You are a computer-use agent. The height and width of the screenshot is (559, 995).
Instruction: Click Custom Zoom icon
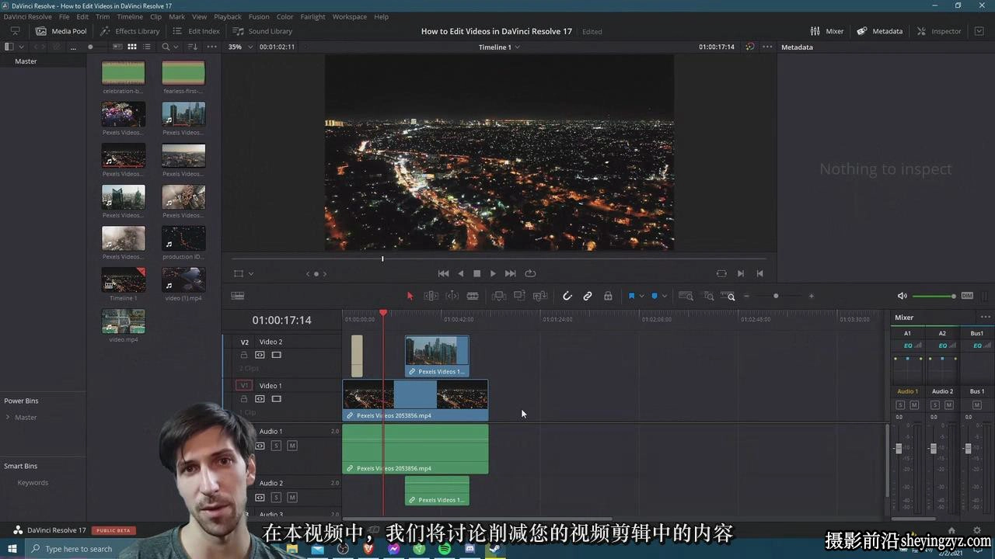(728, 296)
